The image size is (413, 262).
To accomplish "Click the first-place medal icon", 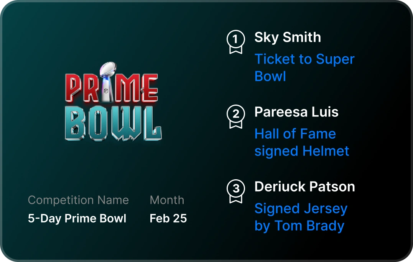I will [x=236, y=41].
